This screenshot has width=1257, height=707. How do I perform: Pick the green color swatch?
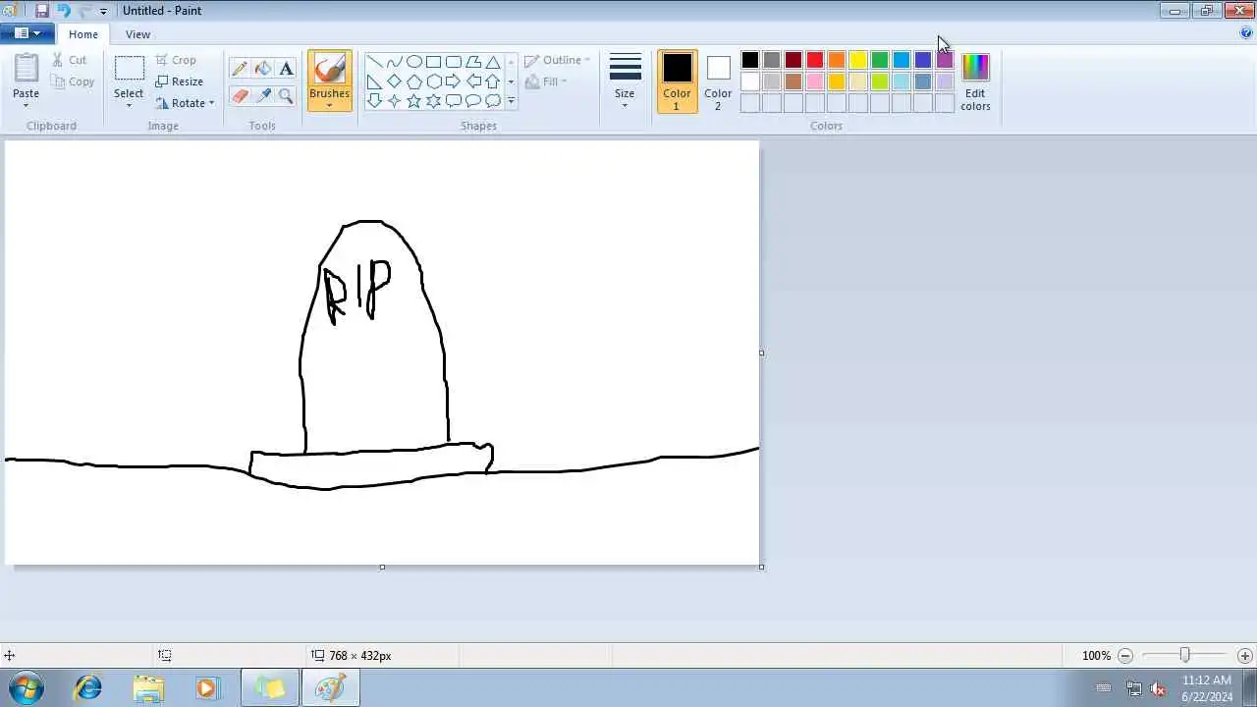[880, 61]
